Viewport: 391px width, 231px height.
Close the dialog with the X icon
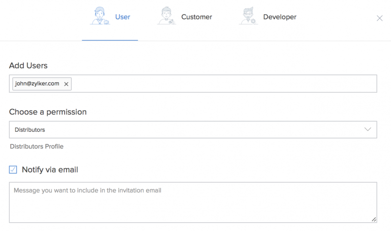tap(379, 18)
